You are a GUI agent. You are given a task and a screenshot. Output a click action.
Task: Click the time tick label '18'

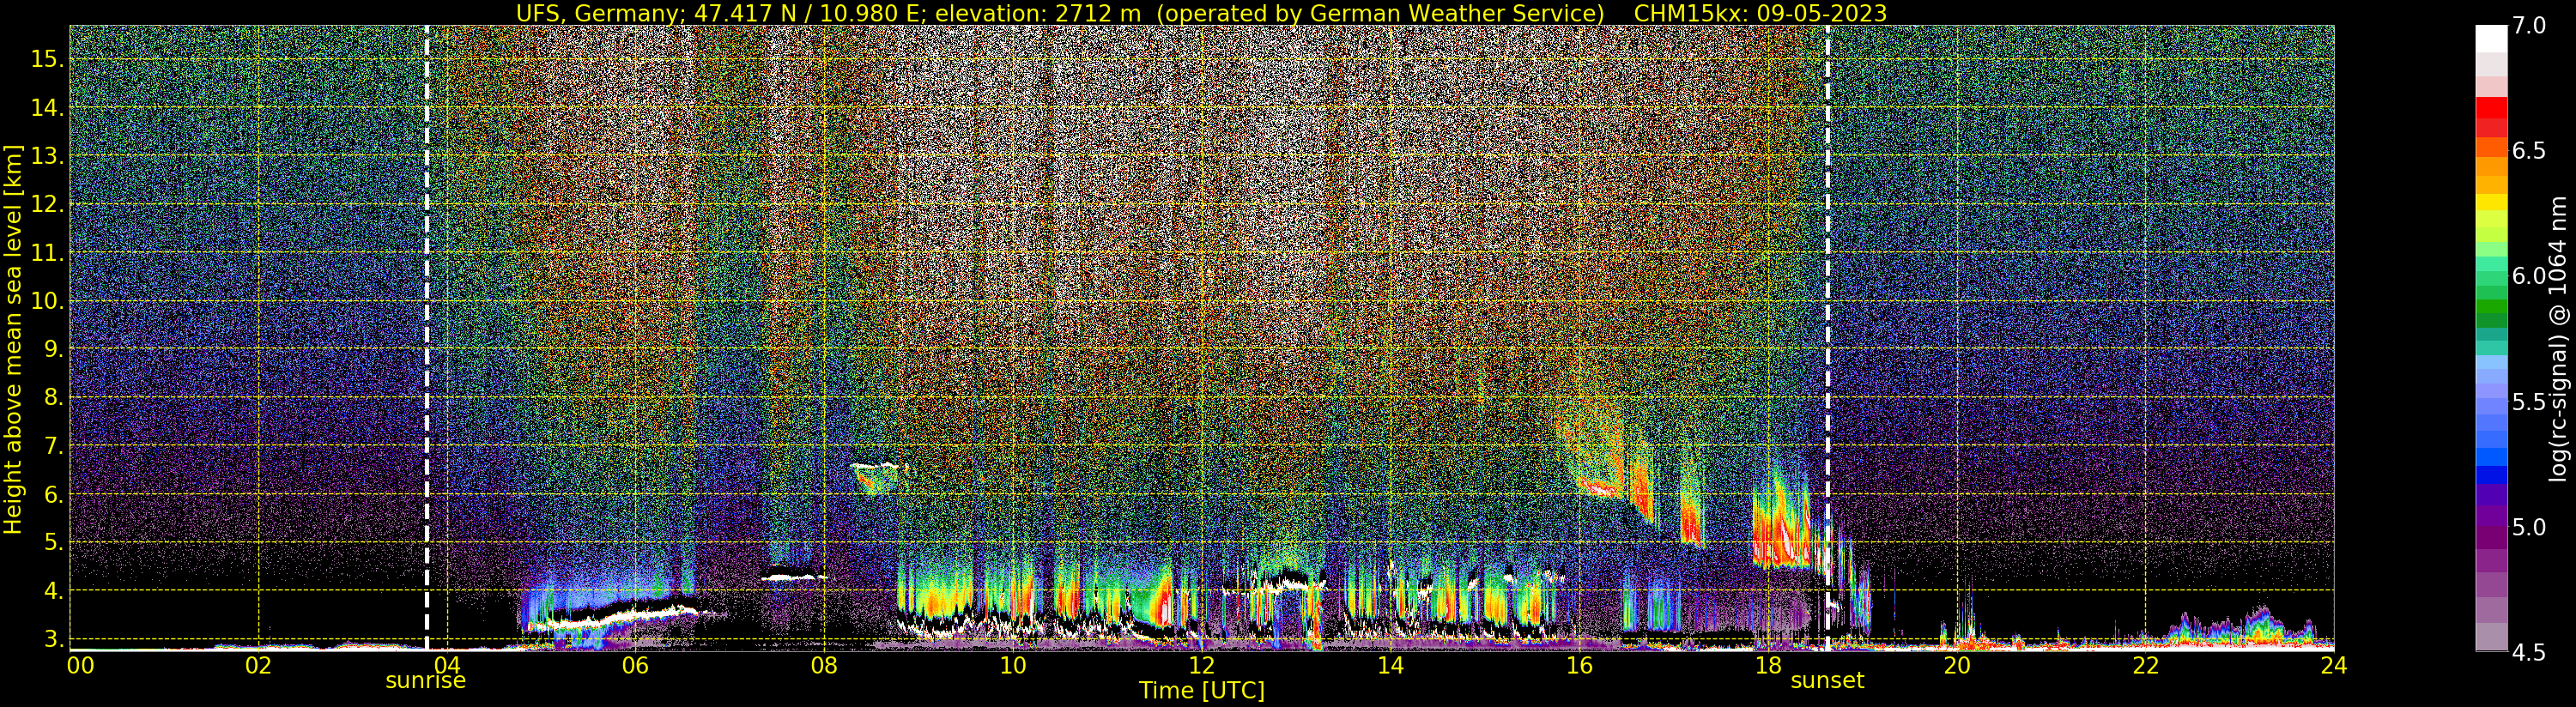pyautogui.click(x=1768, y=666)
